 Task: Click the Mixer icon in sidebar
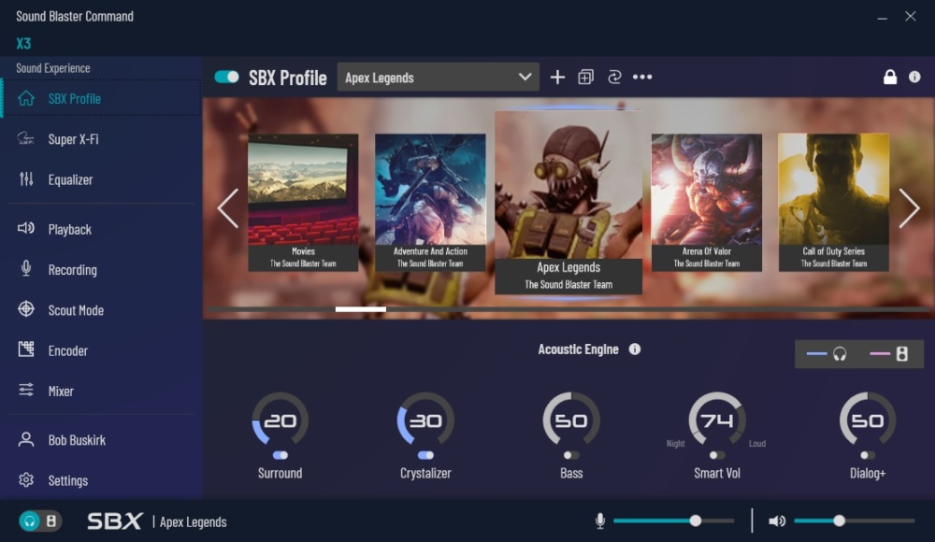coord(25,390)
